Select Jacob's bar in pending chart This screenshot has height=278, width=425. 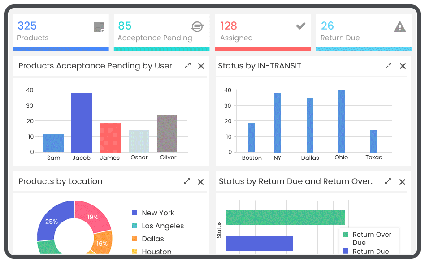(82, 122)
